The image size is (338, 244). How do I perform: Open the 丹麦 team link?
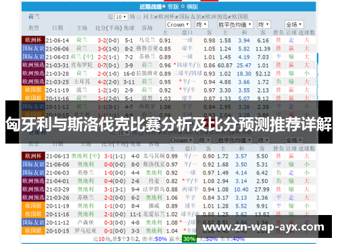[x=154, y=181]
